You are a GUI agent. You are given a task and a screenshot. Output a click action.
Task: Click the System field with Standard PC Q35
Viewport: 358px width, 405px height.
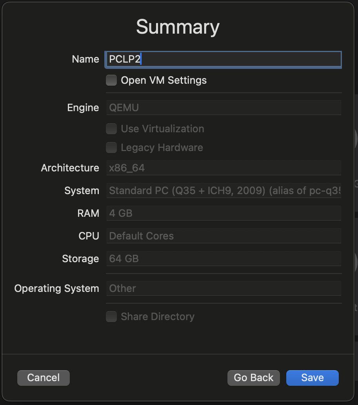click(x=224, y=191)
